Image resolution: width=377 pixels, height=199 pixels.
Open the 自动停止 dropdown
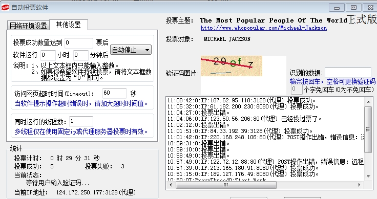click(x=131, y=50)
